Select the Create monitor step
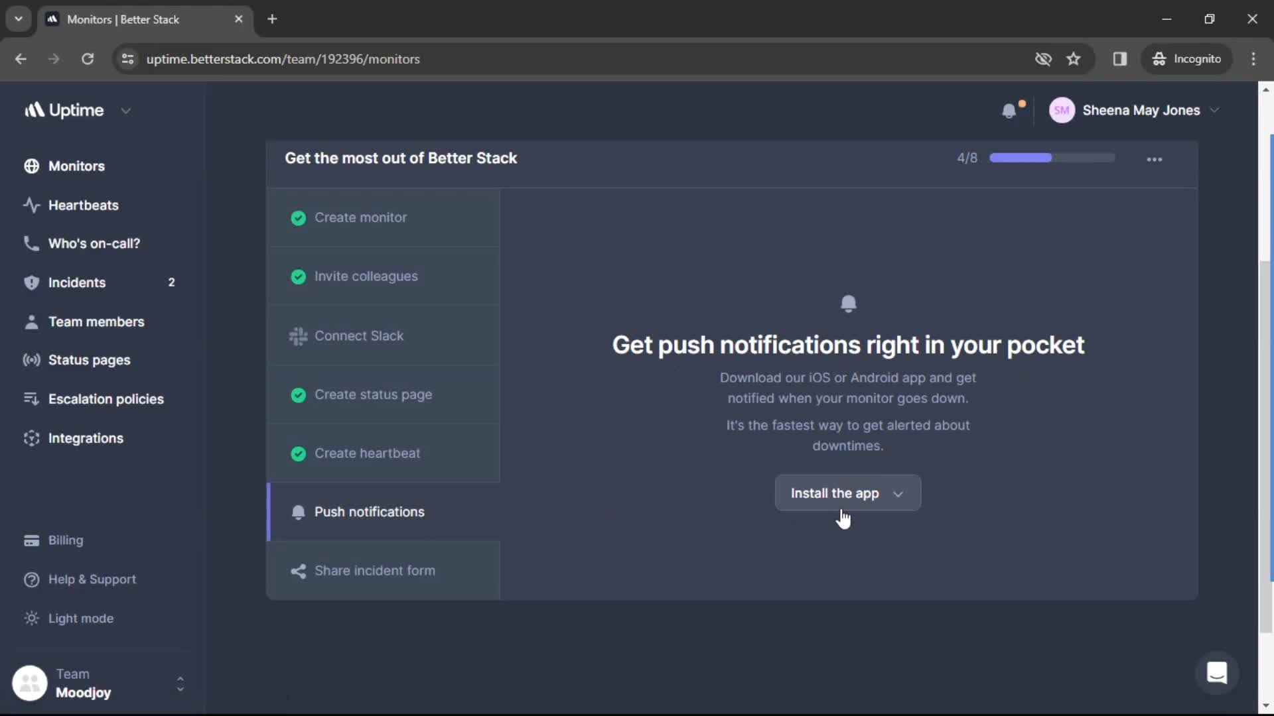Viewport: 1274px width, 716px height. (384, 217)
